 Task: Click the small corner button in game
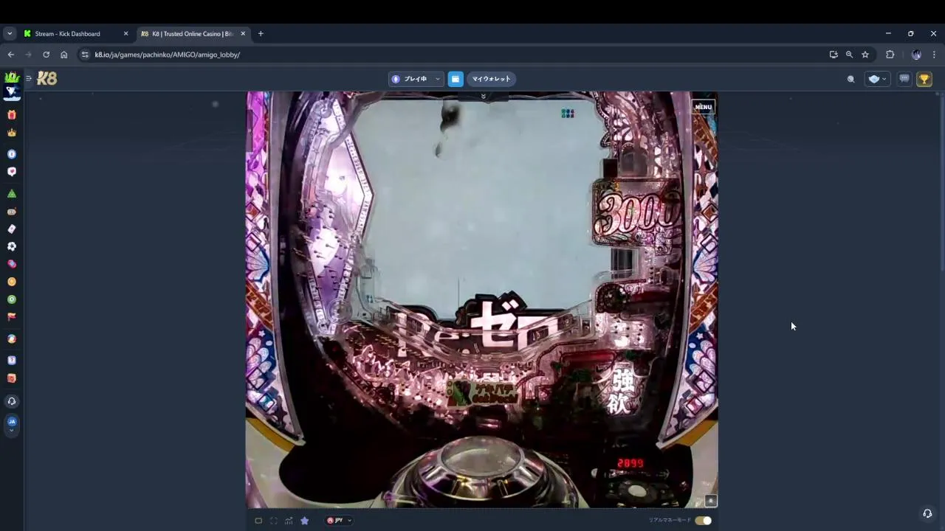pos(710,501)
